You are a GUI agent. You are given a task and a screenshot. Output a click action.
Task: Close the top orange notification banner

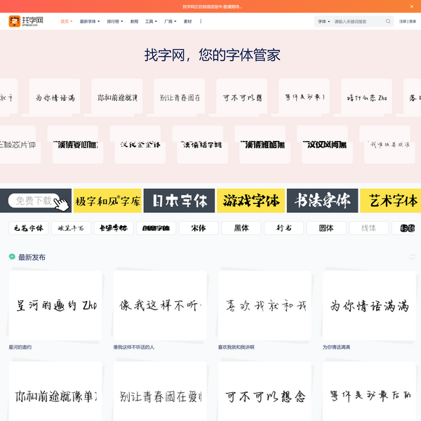pyautogui.click(x=411, y=6)
